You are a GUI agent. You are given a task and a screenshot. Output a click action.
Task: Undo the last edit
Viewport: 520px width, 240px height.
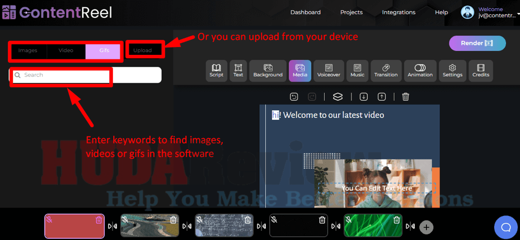pos(294,97)
